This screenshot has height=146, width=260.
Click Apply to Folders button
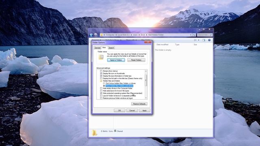click(x=116, y=60)
